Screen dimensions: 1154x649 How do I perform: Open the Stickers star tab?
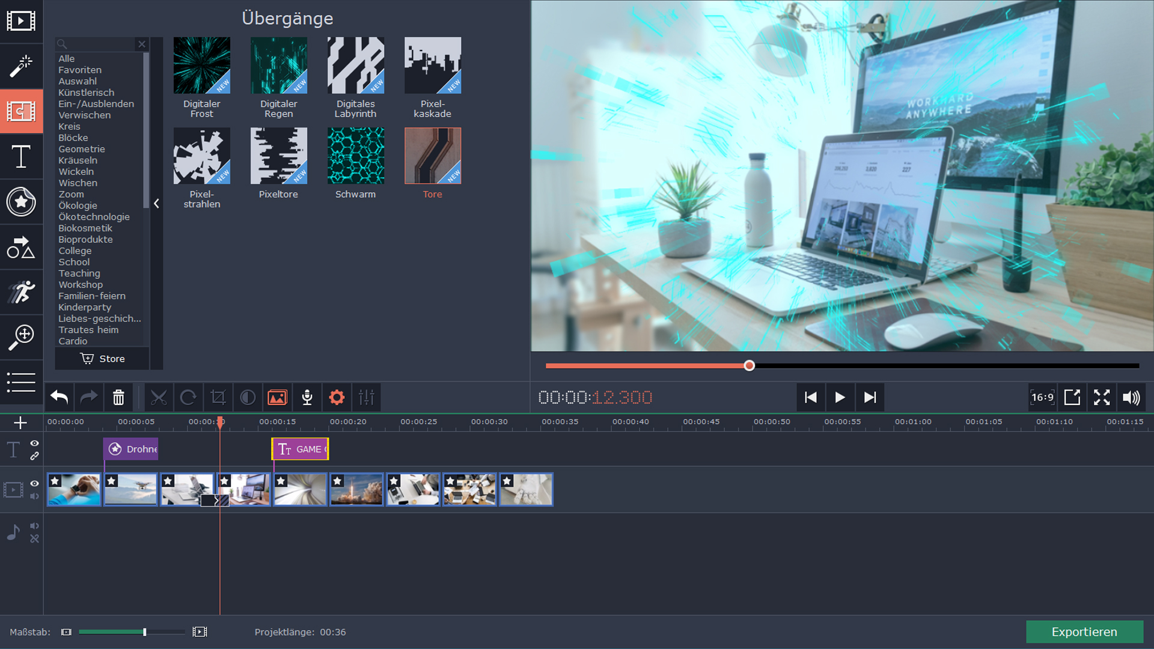pos(21,202)
